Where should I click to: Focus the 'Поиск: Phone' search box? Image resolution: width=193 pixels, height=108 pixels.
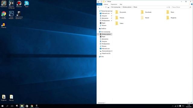click(181, 7)
